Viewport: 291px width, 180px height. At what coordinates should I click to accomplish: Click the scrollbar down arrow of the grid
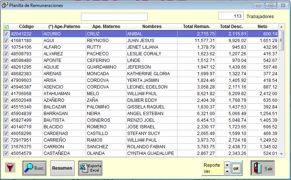click(281, 154)
